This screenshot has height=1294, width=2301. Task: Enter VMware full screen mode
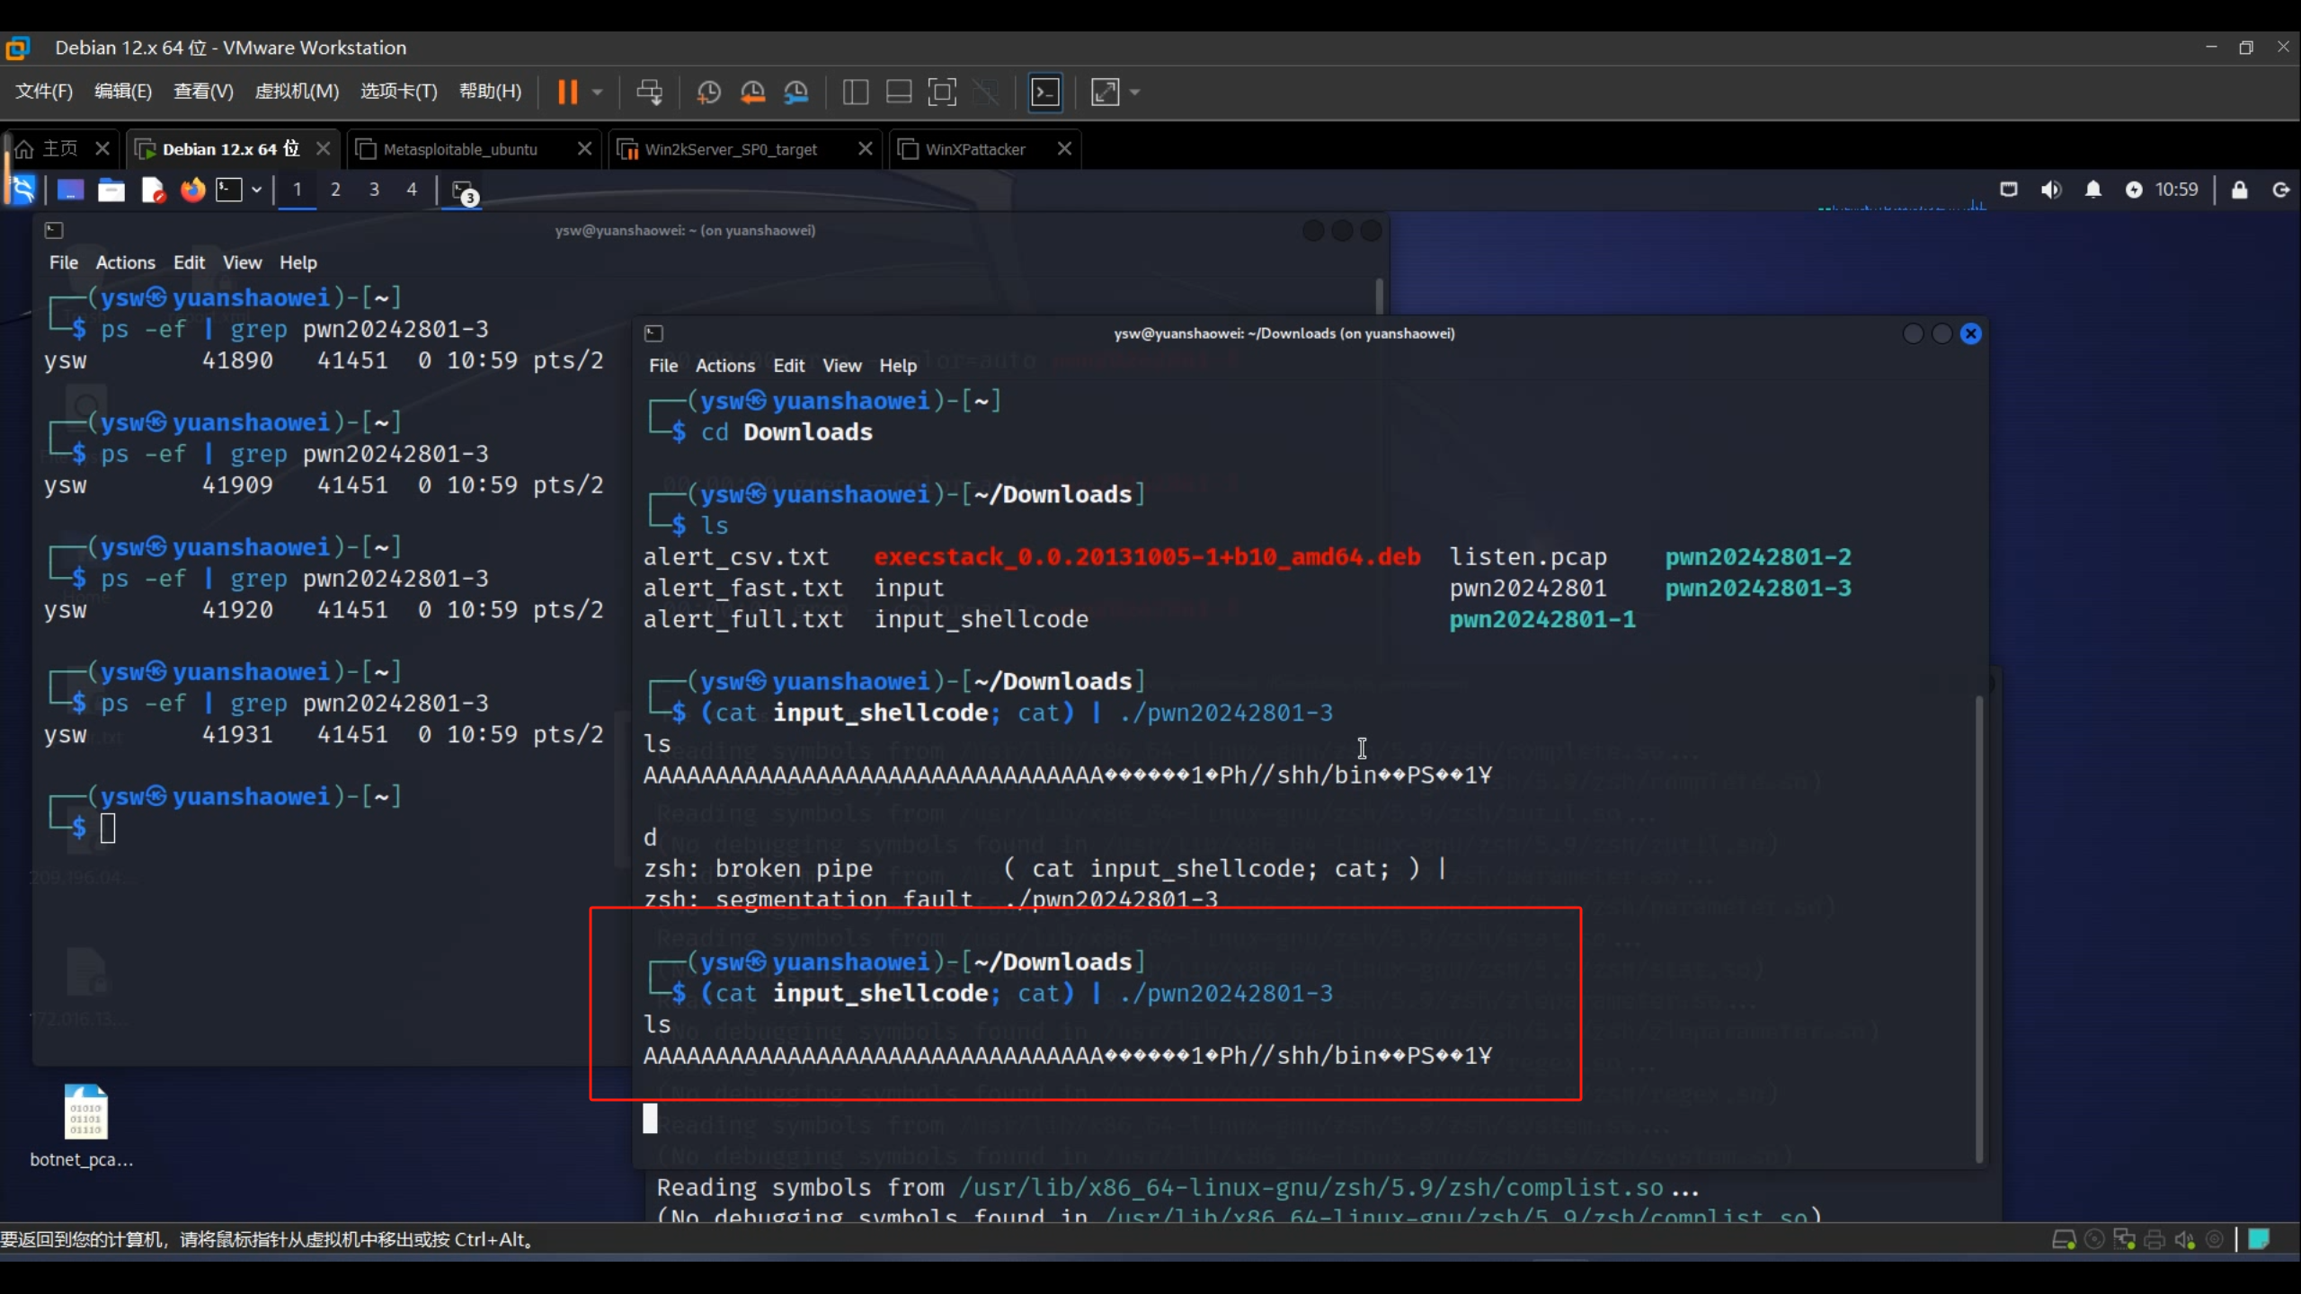click(941, 92)
